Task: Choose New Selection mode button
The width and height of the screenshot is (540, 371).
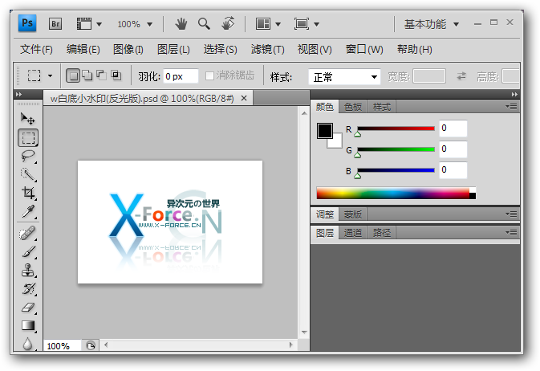Action: (73, 75)
